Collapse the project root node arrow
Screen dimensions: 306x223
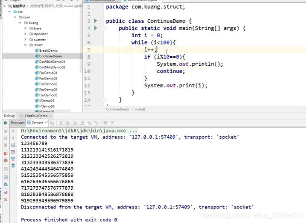pyautogui.click(x=4, y=6)
